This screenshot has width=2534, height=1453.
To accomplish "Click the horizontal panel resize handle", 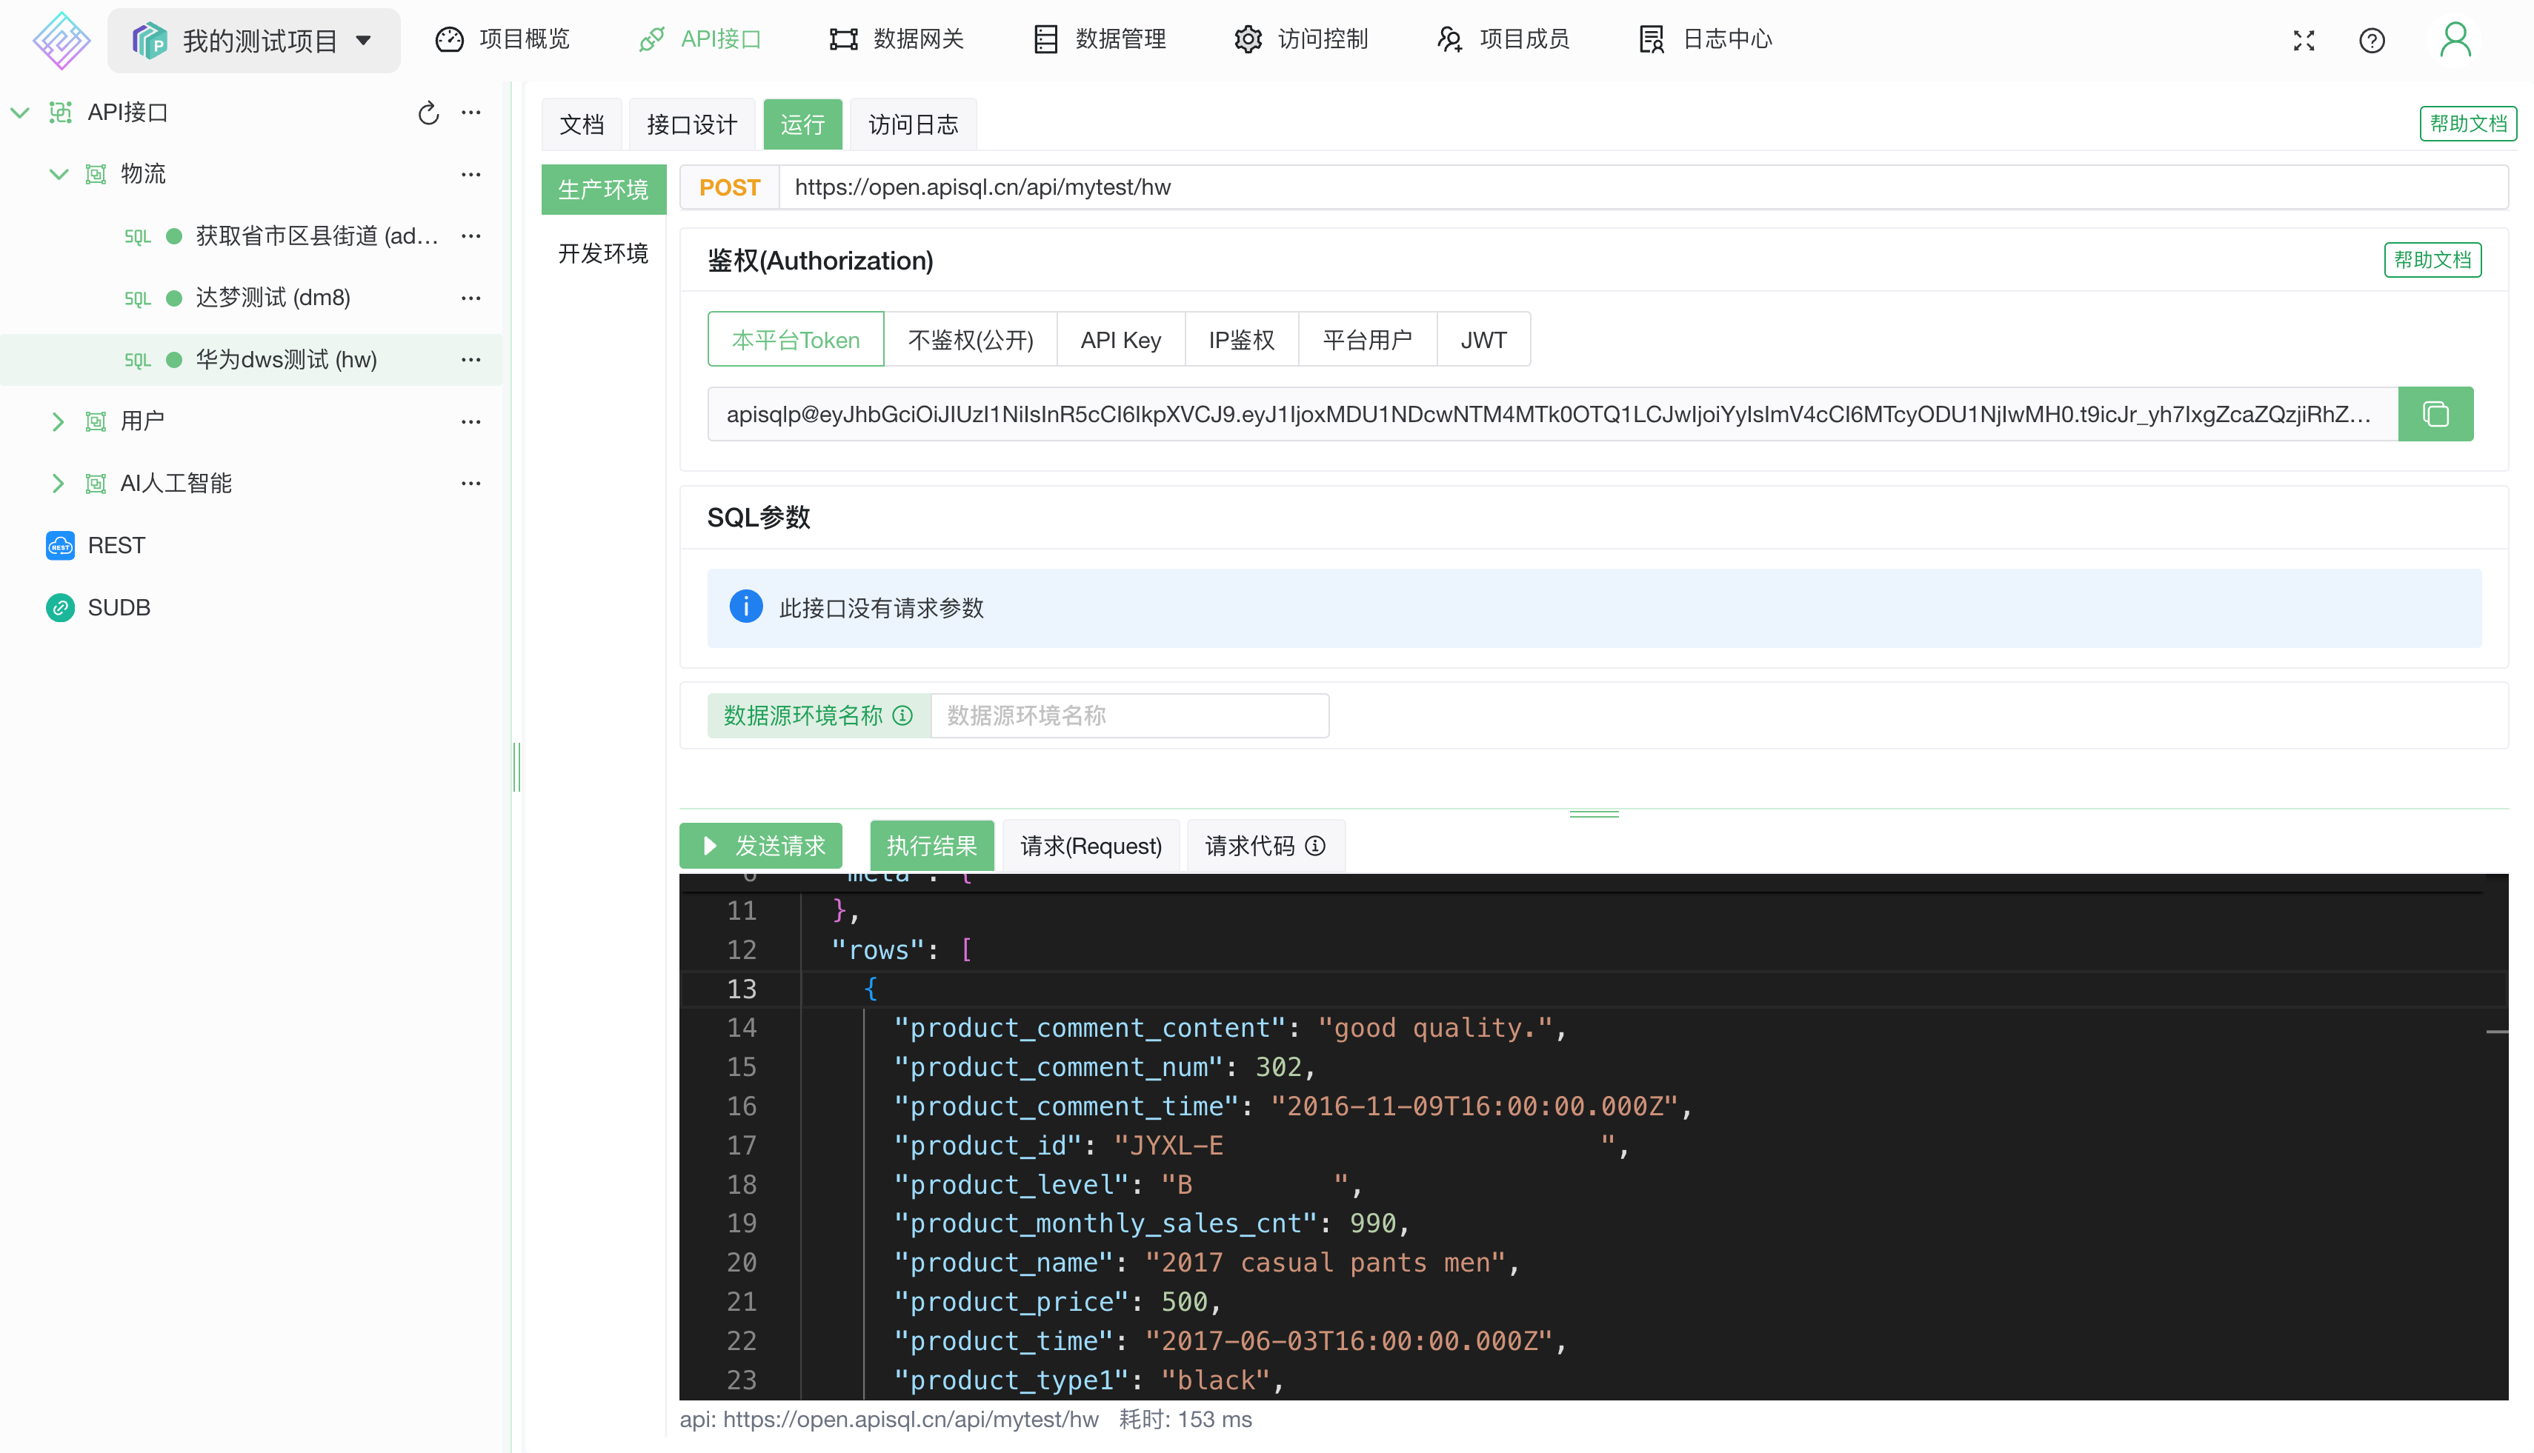I will 1594,815.
